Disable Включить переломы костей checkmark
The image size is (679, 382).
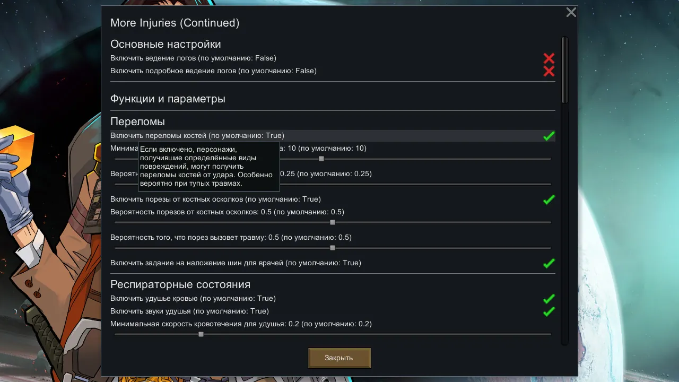(549, 136)
